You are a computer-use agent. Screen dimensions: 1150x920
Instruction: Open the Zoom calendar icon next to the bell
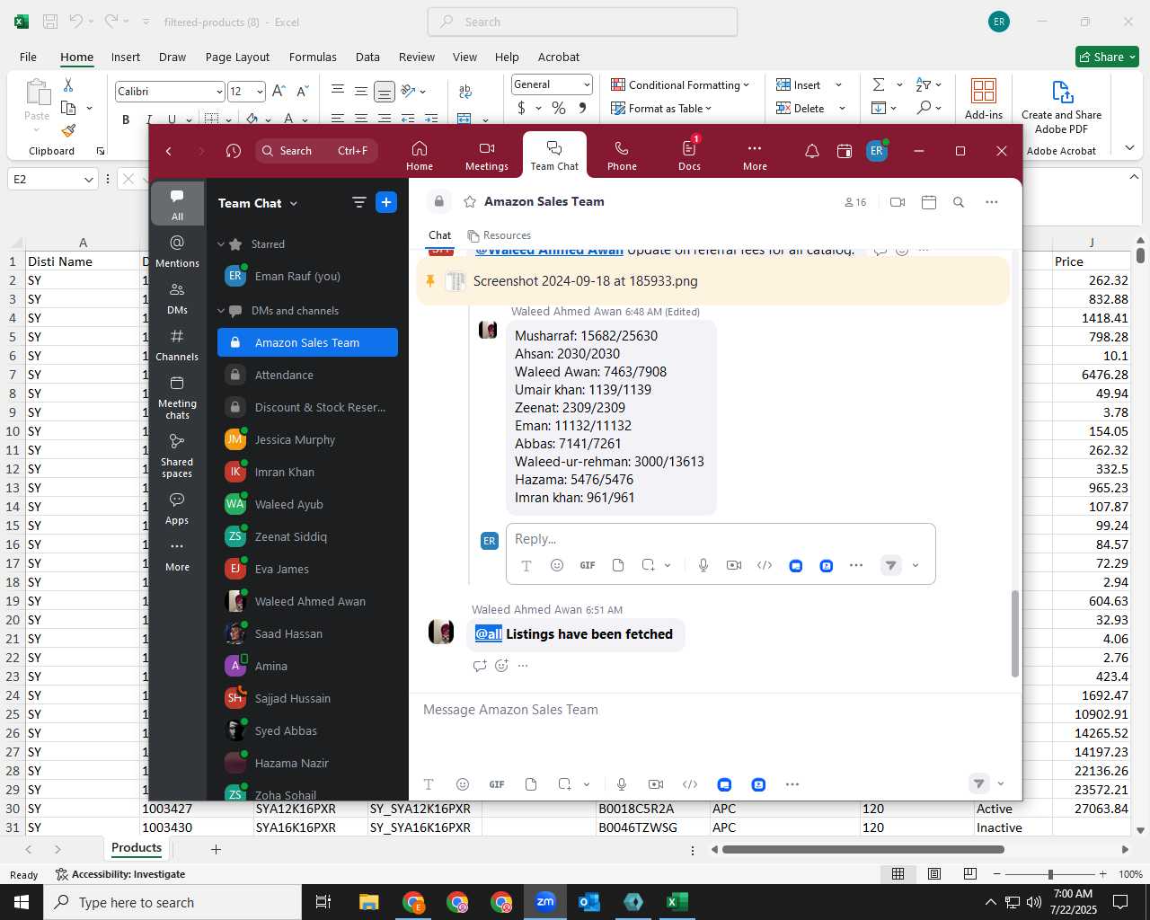click(x=844, y=151)
